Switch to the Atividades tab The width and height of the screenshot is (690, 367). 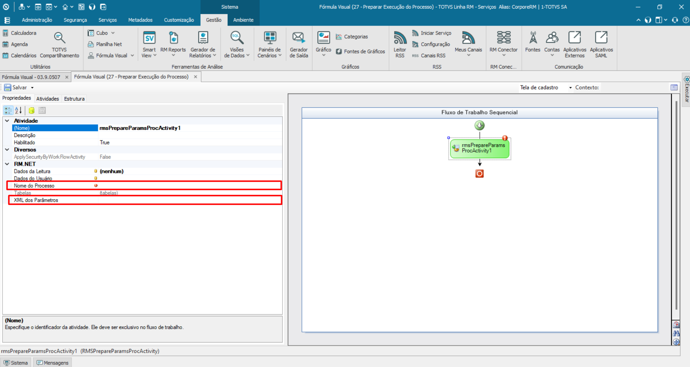(x=47, y=98)
